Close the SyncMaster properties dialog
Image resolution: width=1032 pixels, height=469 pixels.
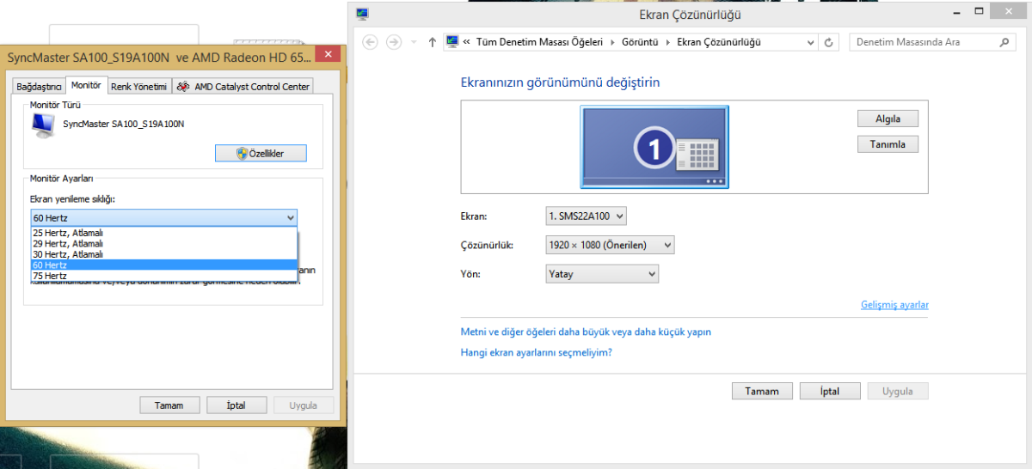tap(327, 54)
